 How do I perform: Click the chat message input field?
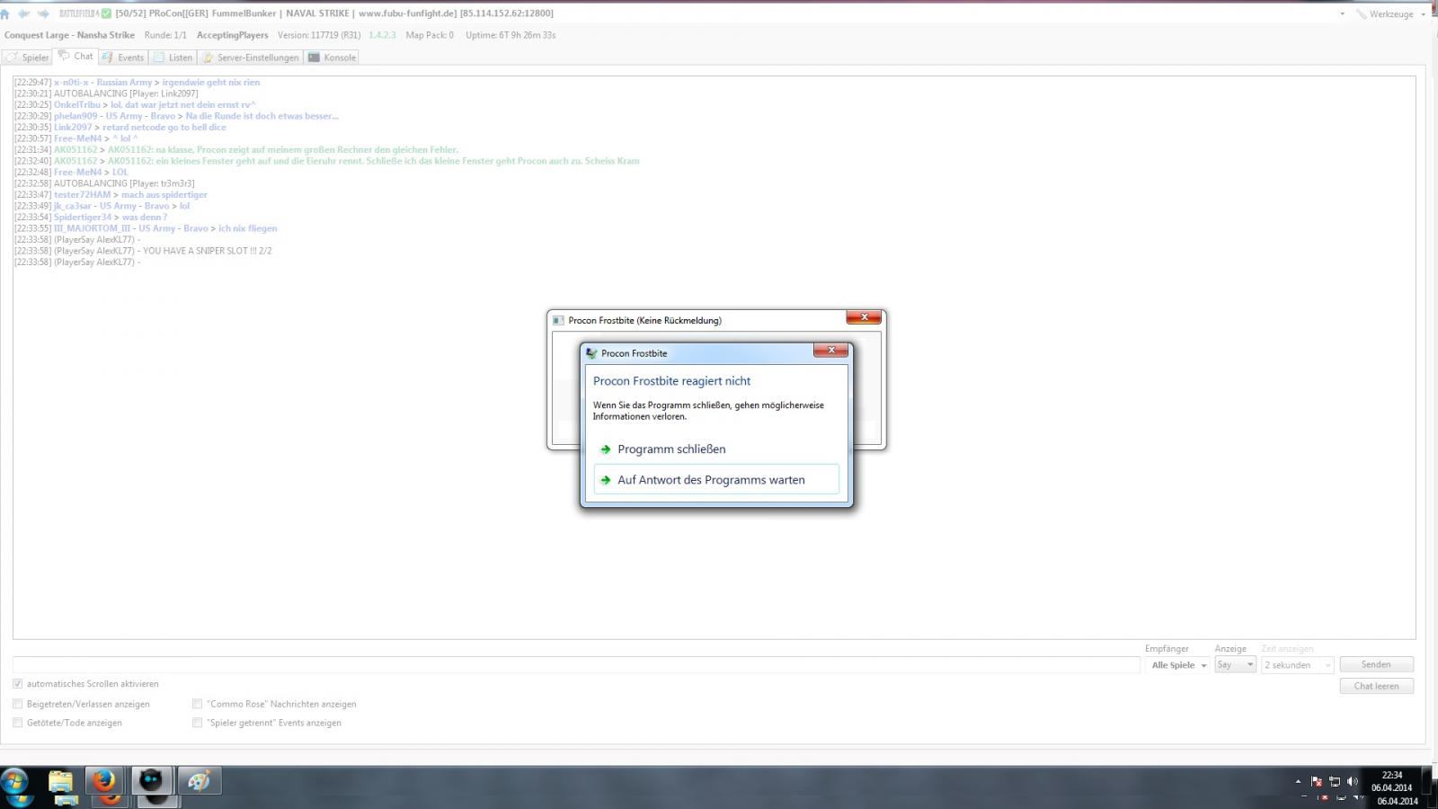(x=576, y=665)
